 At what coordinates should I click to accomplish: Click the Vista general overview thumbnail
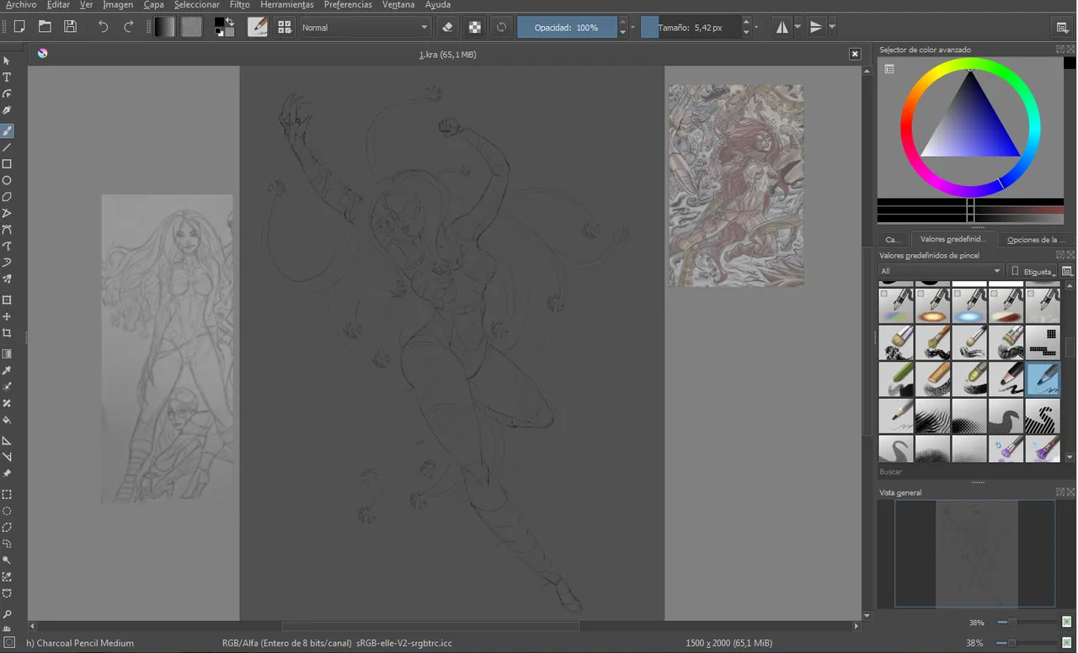[x=976, y=554]
